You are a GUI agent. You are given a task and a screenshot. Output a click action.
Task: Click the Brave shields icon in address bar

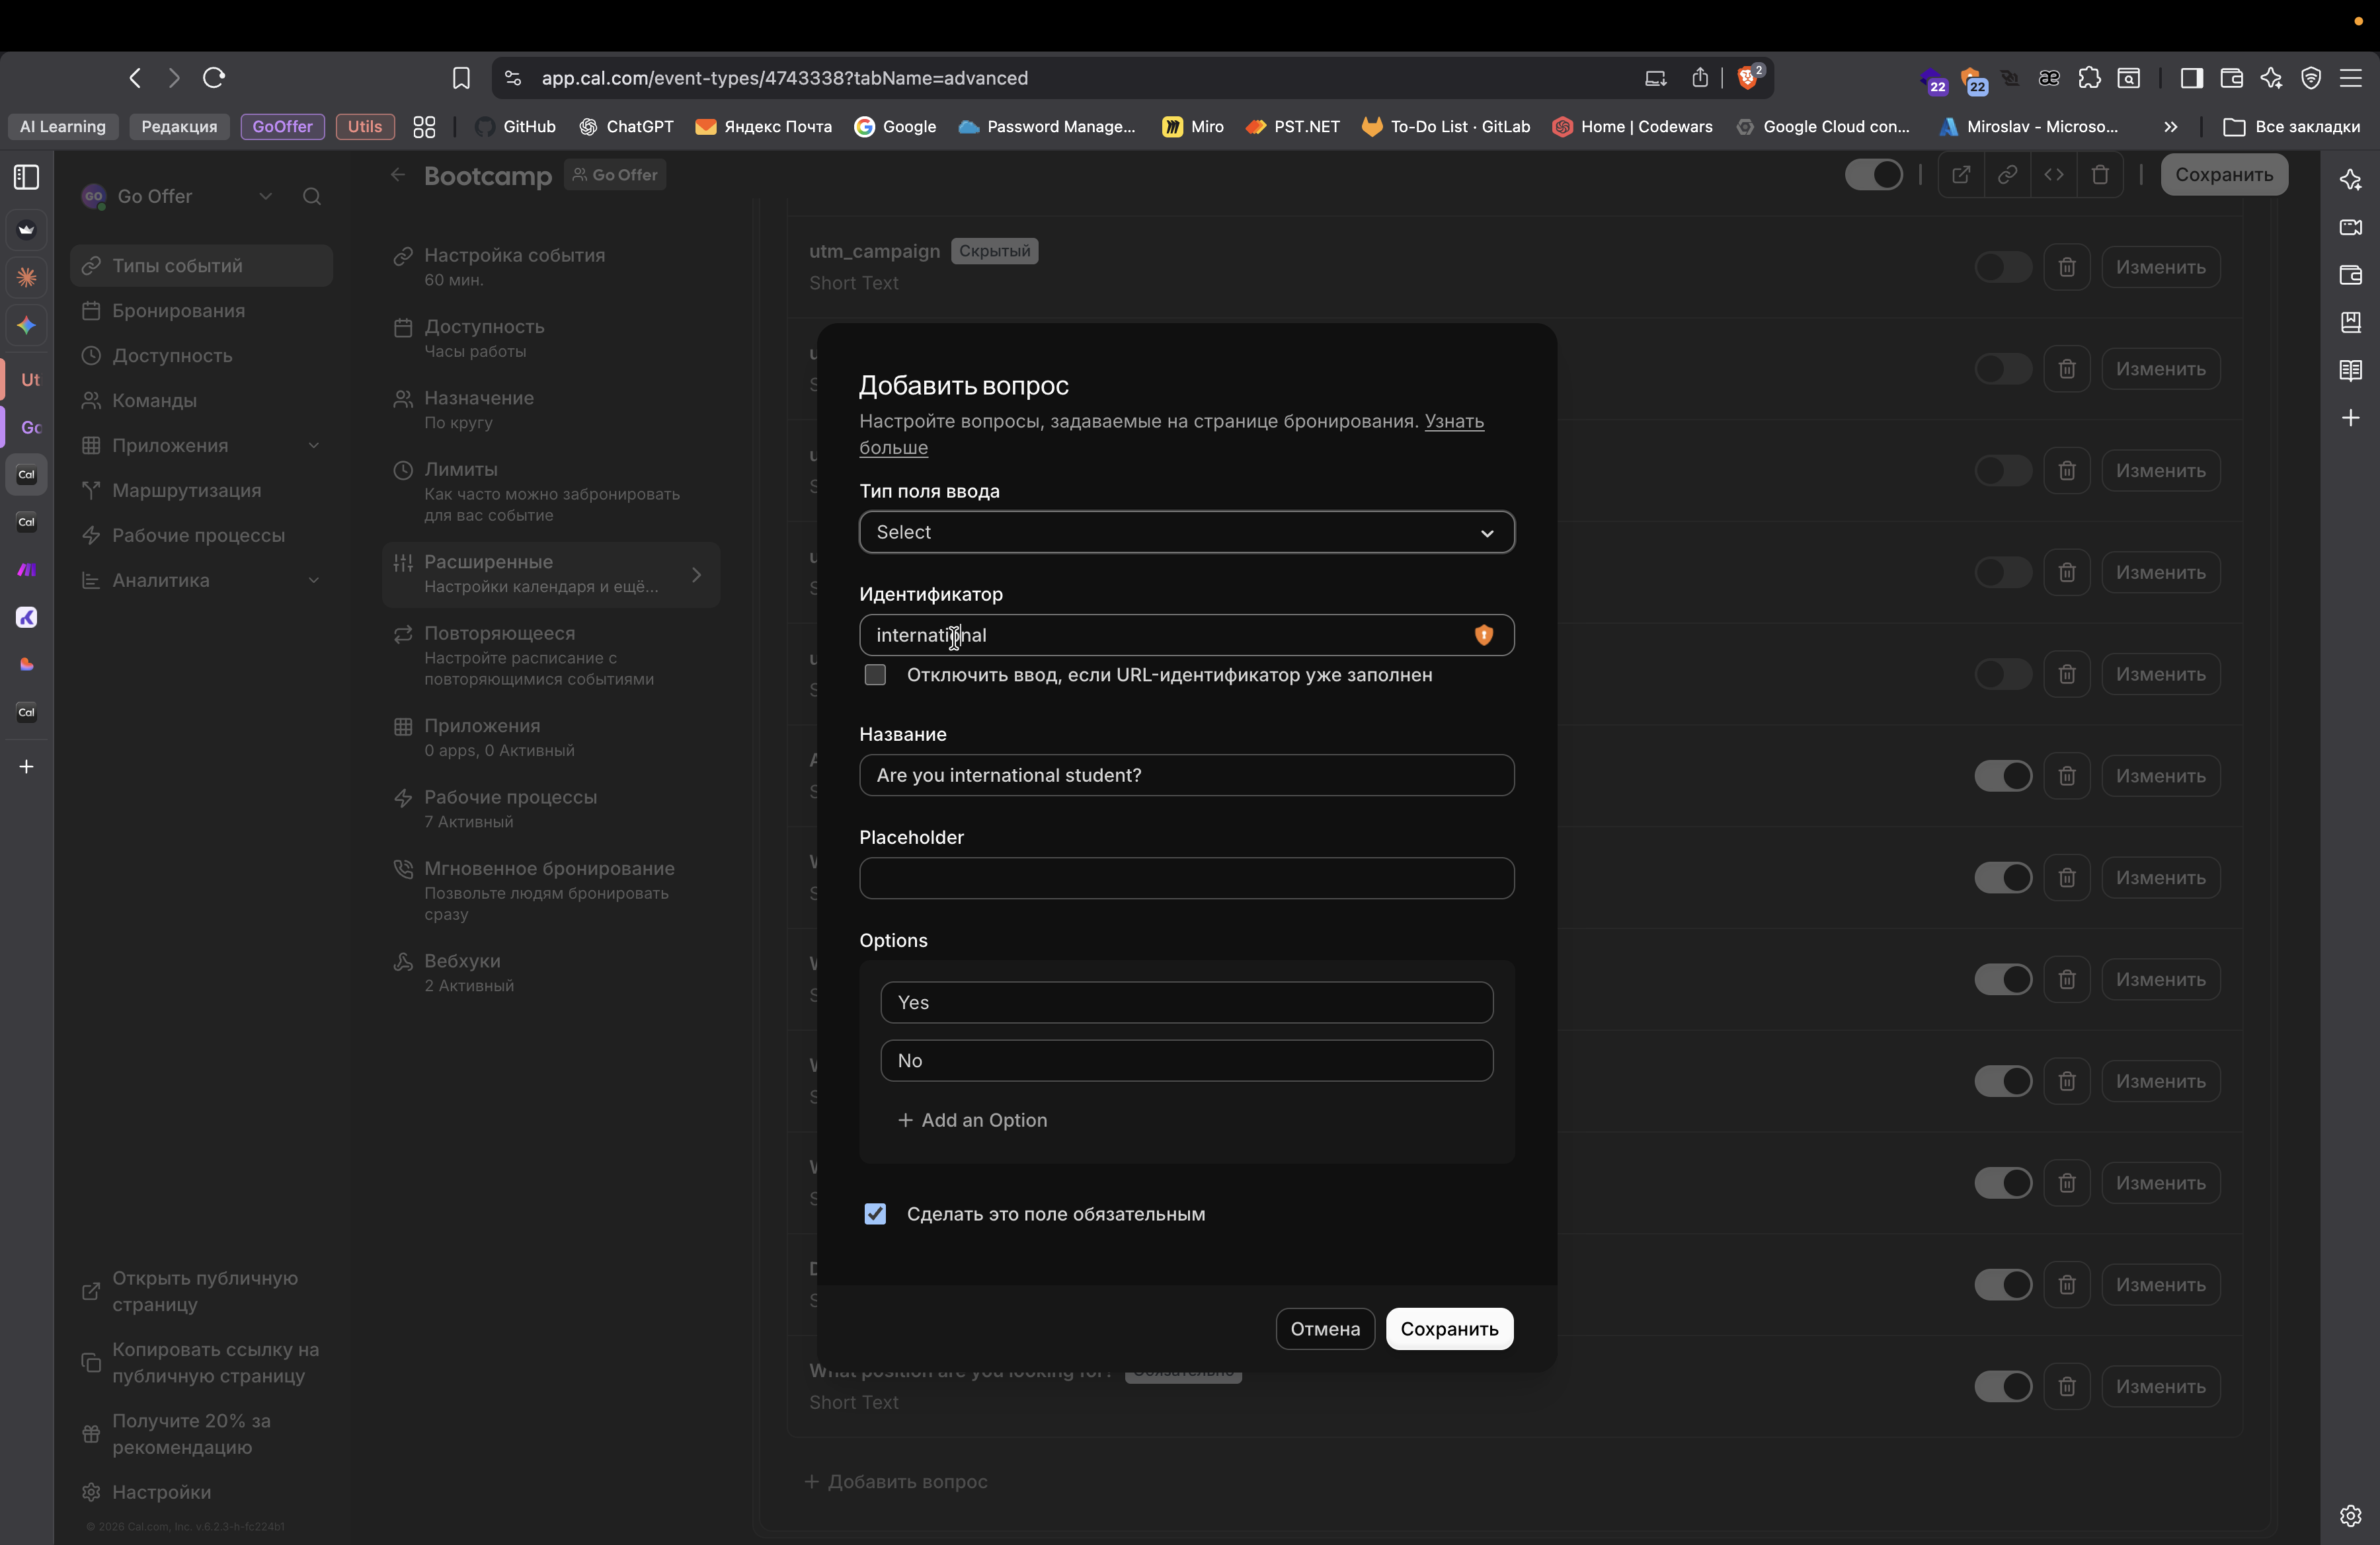click(1748, 78)
